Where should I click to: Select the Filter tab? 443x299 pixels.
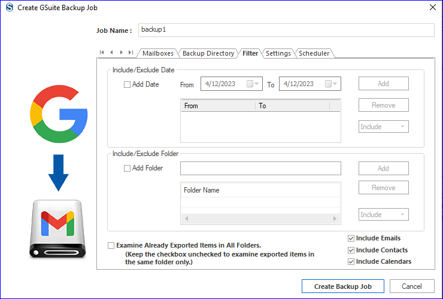tap(250, 53)
